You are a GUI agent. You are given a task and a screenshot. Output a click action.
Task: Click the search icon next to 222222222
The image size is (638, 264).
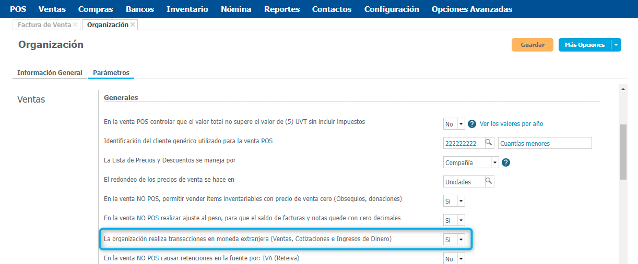click(x=489, y=143)
